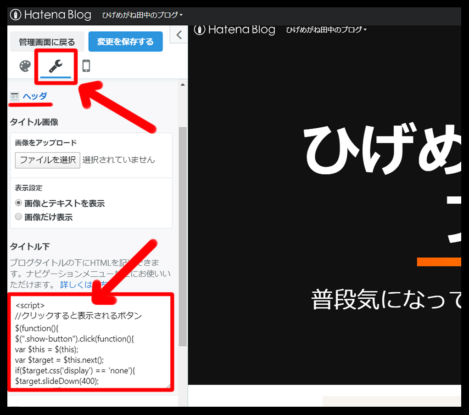The height and width of the screenshot is (415, 469).
Task: Click the 普段気になって subtitle in the preview
Action: pyautogui.click(x=386, y=299)
